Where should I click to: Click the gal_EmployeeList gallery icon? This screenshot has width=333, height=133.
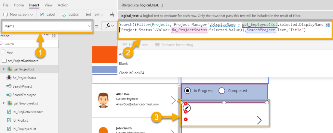click(10, 103)
